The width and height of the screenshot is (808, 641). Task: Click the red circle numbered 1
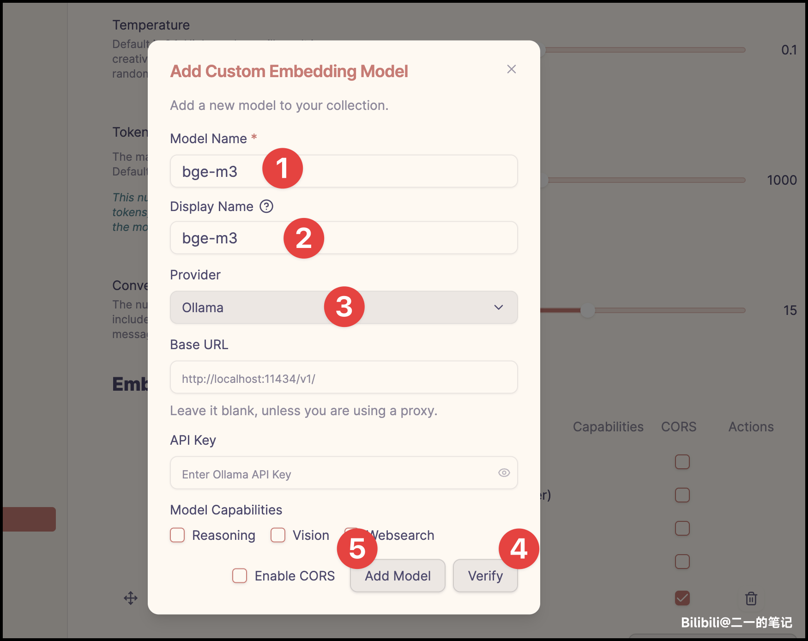pyautogui.click(x=282, y=168)
